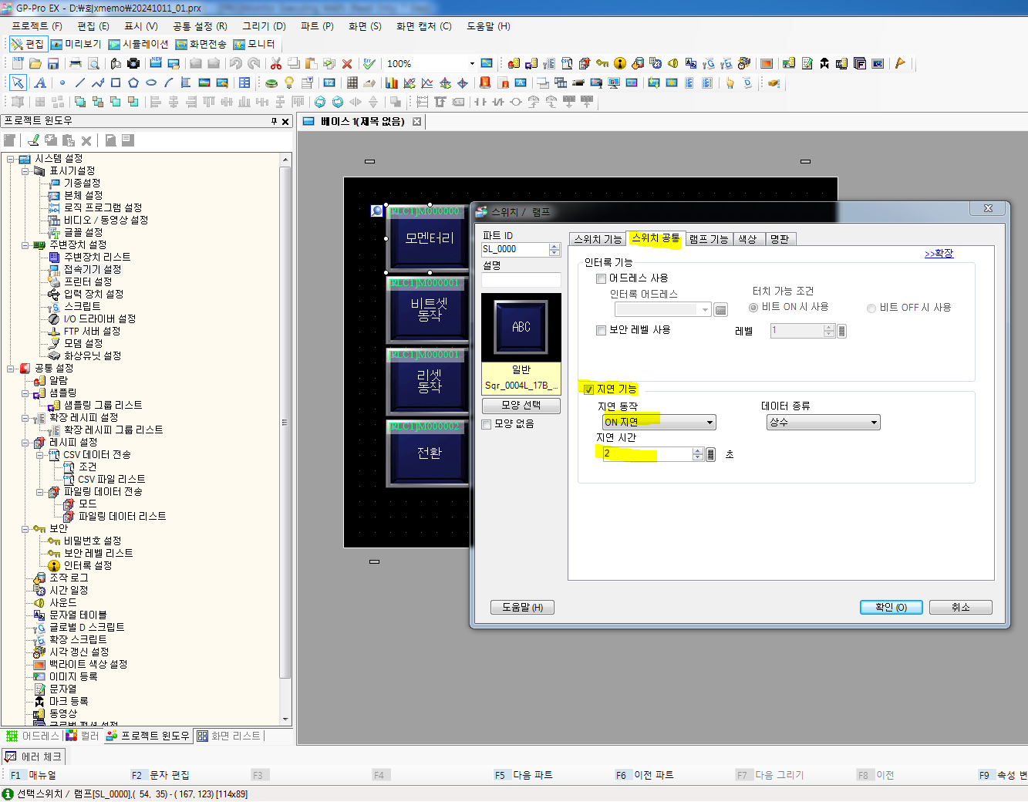Select the straight line drawing tool
1028x802 pixels.
[80, 83]
